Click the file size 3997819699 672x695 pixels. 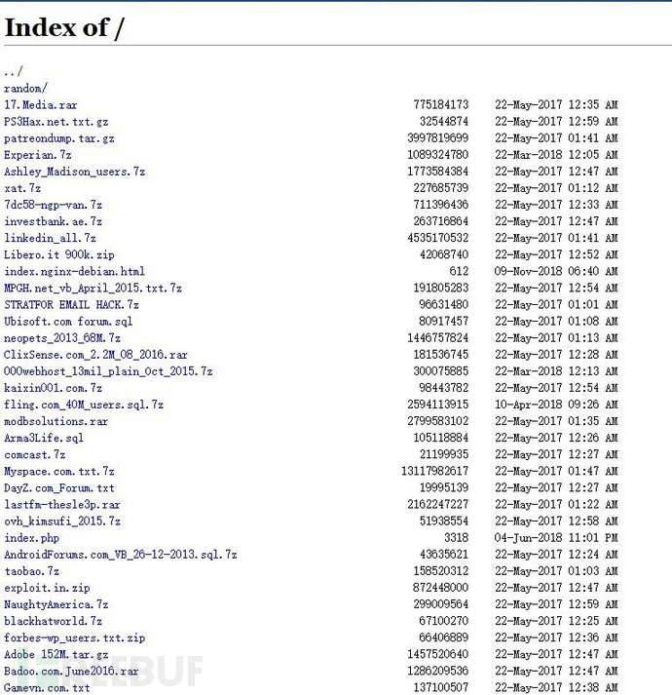[x=437, y=138]
